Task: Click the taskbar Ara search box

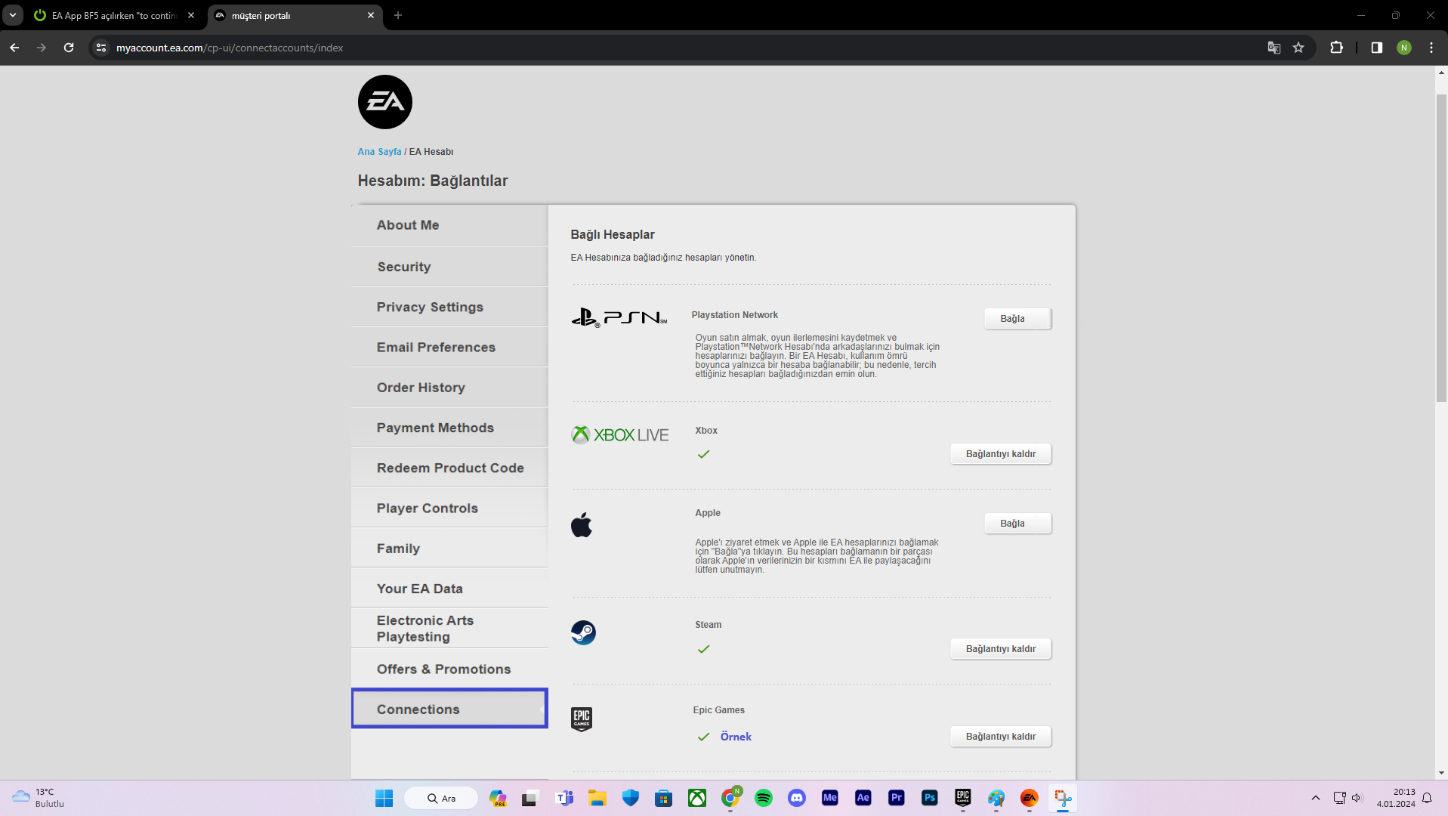Action: 441,798
